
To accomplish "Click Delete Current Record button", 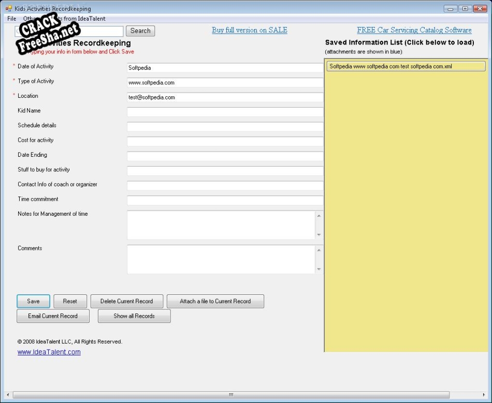I will pyautogui.click(x=127, y=301).
